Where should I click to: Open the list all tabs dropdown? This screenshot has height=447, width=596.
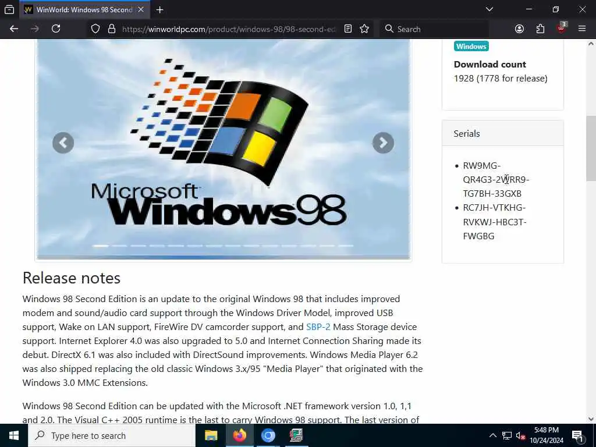click(x=489, y=9)
